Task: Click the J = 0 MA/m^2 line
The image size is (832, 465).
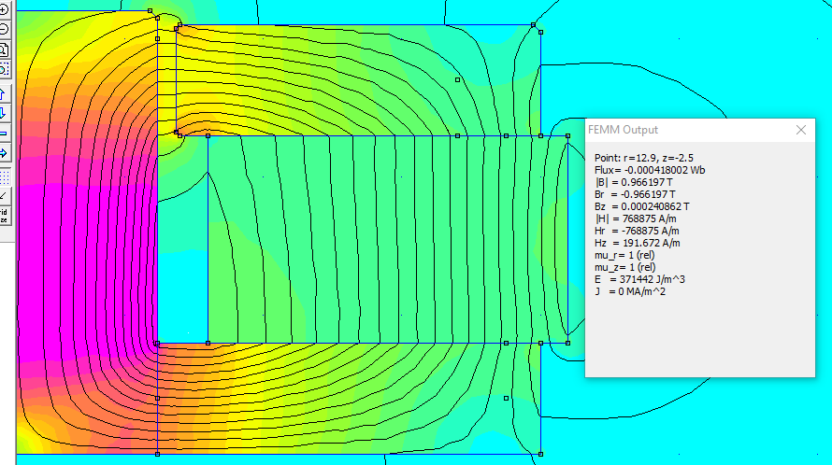Action: click(x=630, y=291)
